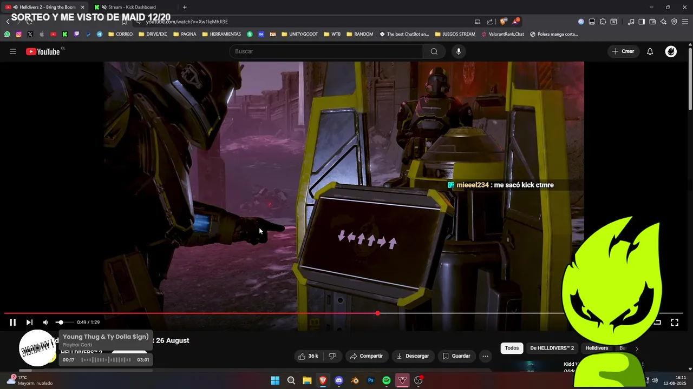
Task: Seek using the red video progress bar
Action: pos(343,313)
